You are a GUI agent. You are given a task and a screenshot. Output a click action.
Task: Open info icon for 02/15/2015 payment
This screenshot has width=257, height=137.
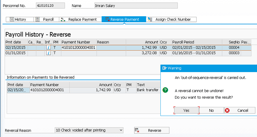click(x=49, y=48)
